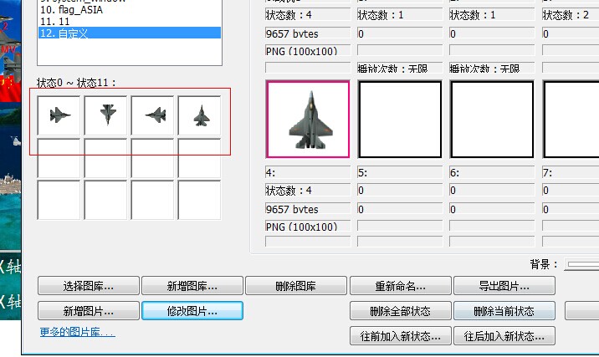Select list item "10. flag_ASIA"
The height and width of the screenshot is (357, 599).
(130, 9)
